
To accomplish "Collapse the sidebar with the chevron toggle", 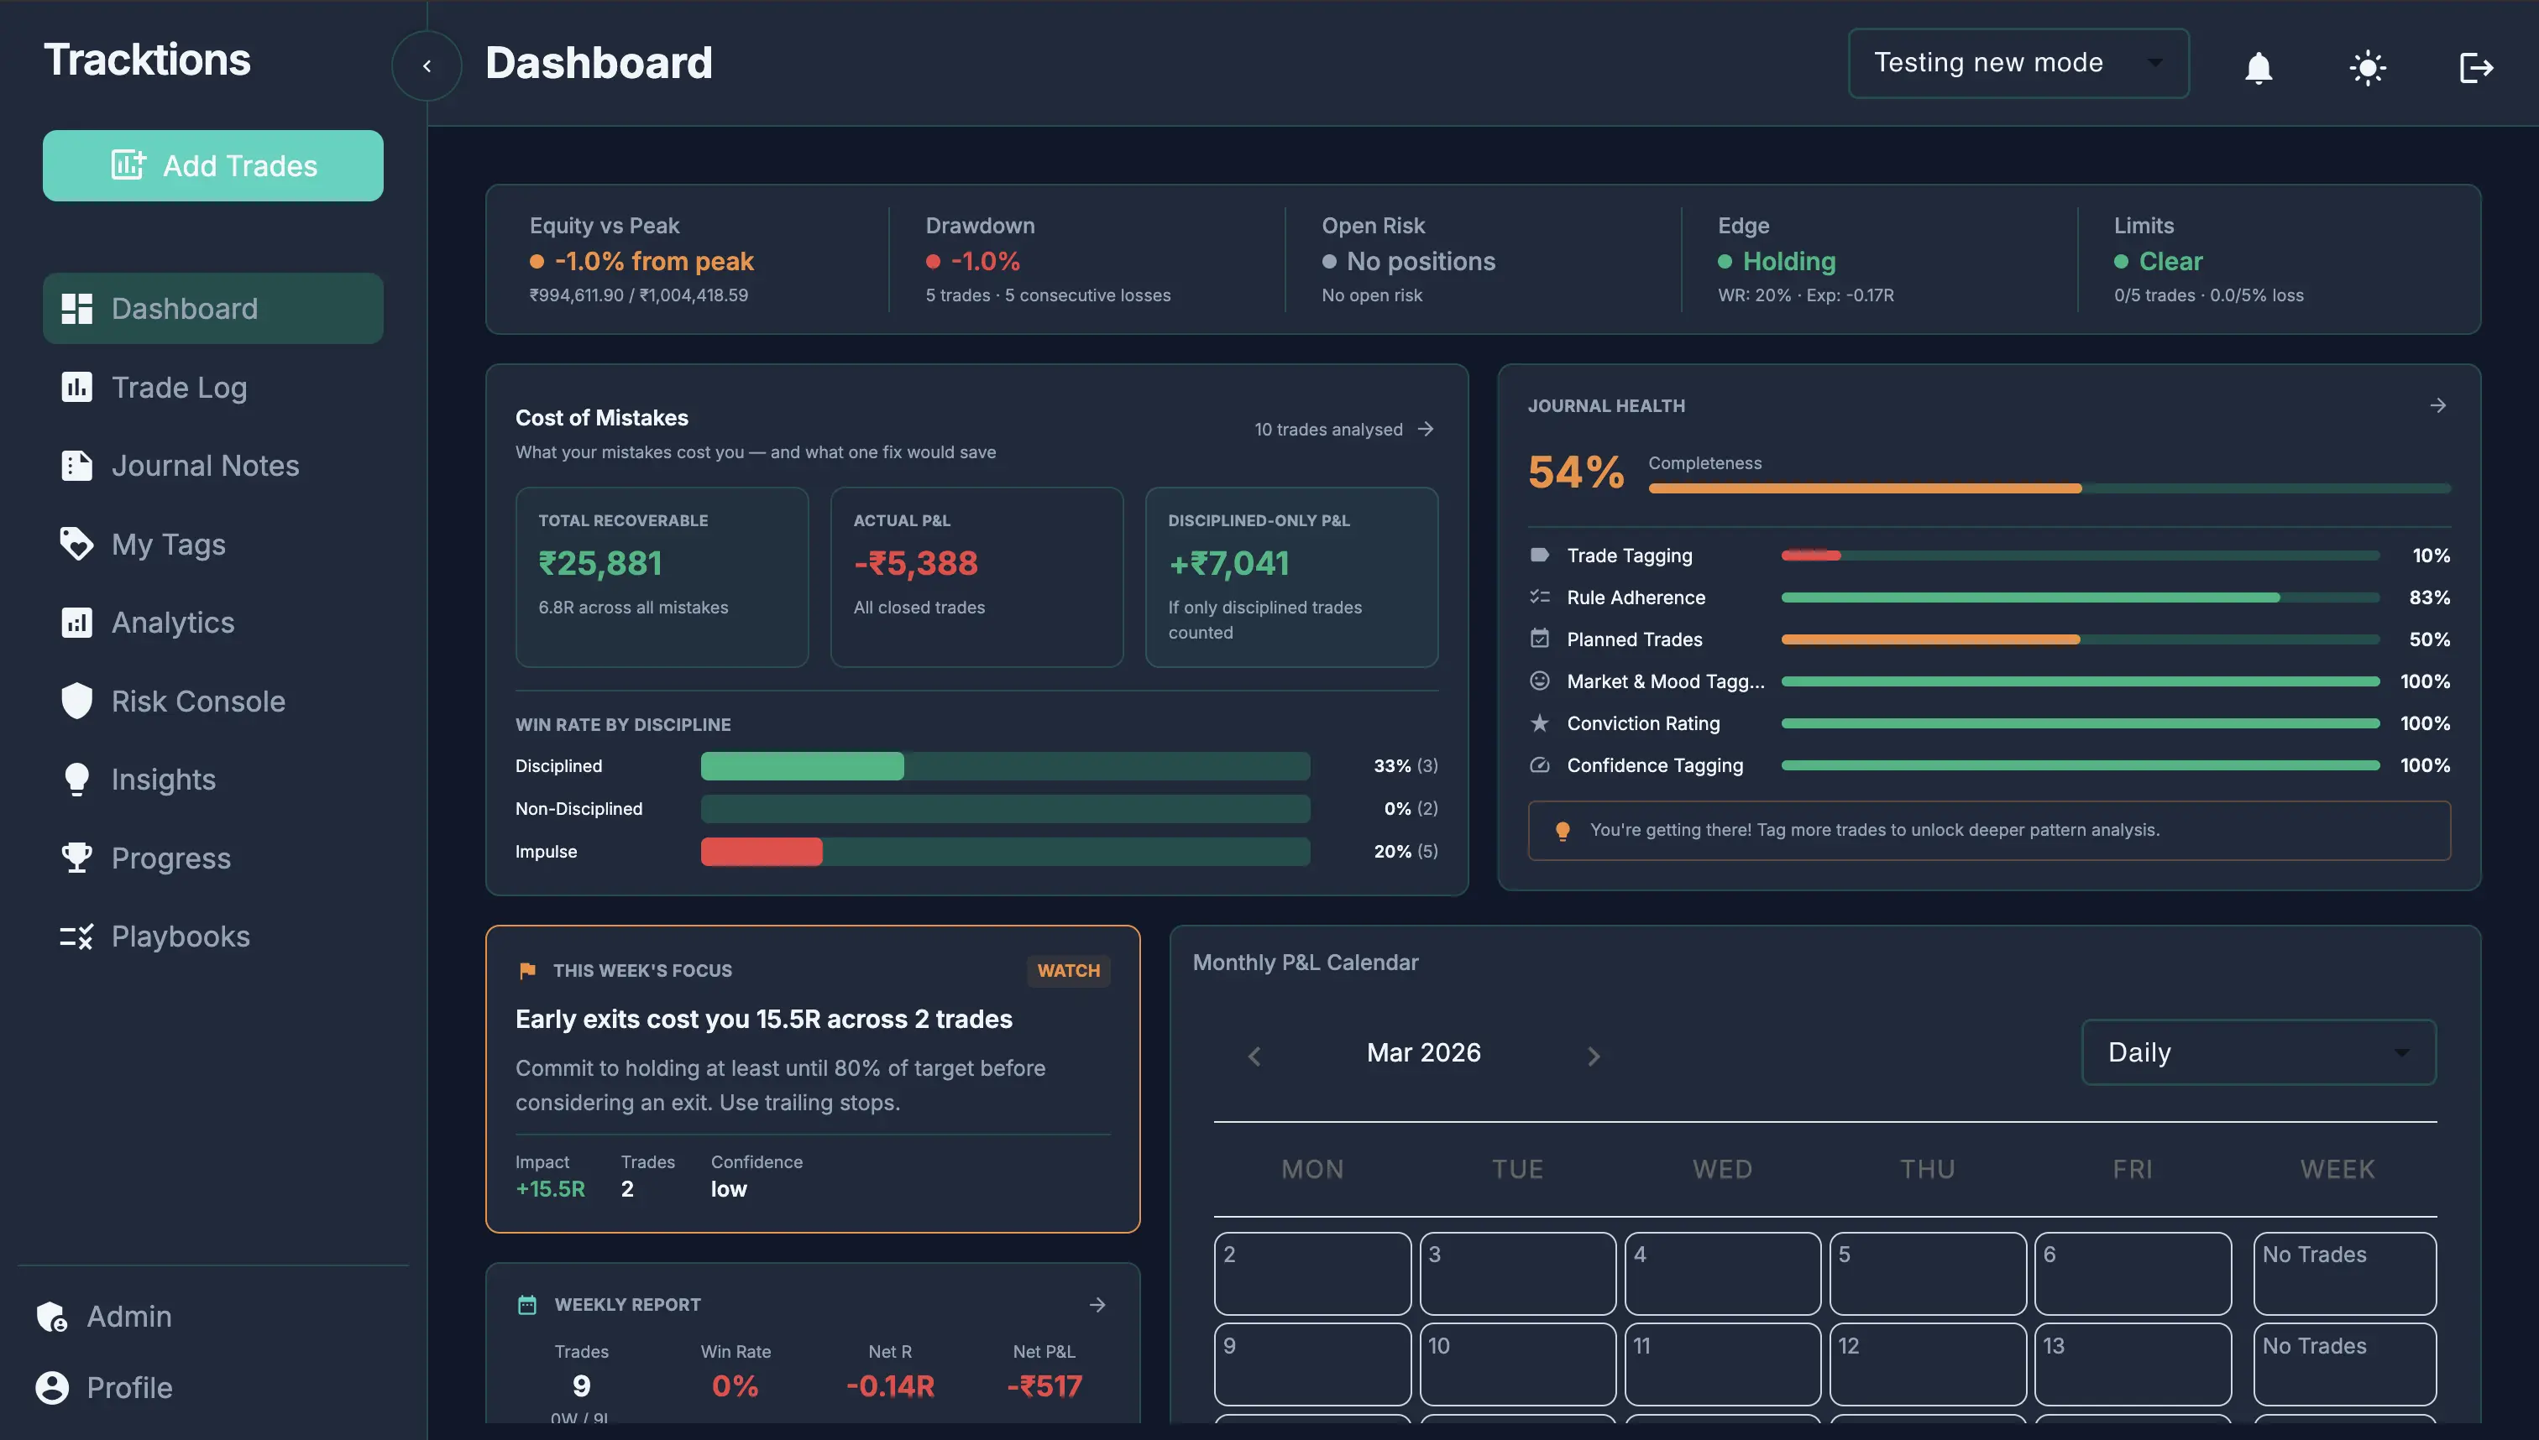I will pos(427,65).
